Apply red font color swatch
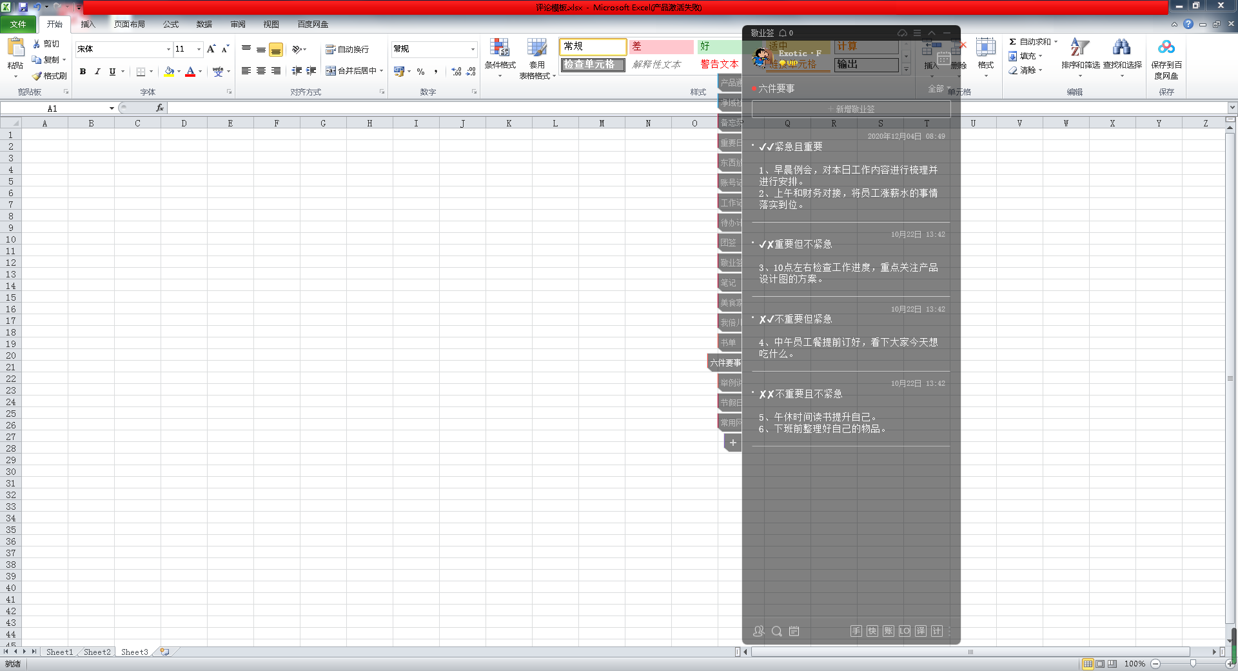Viewport: 1238px width, 671px height. pos(190,72)
